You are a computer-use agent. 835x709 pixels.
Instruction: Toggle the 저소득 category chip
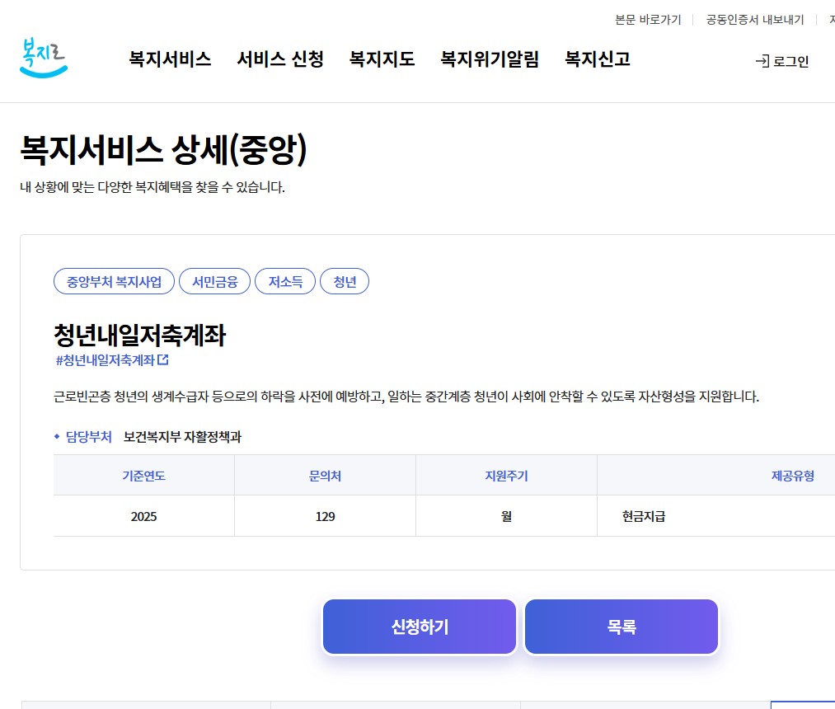point(285,281)
